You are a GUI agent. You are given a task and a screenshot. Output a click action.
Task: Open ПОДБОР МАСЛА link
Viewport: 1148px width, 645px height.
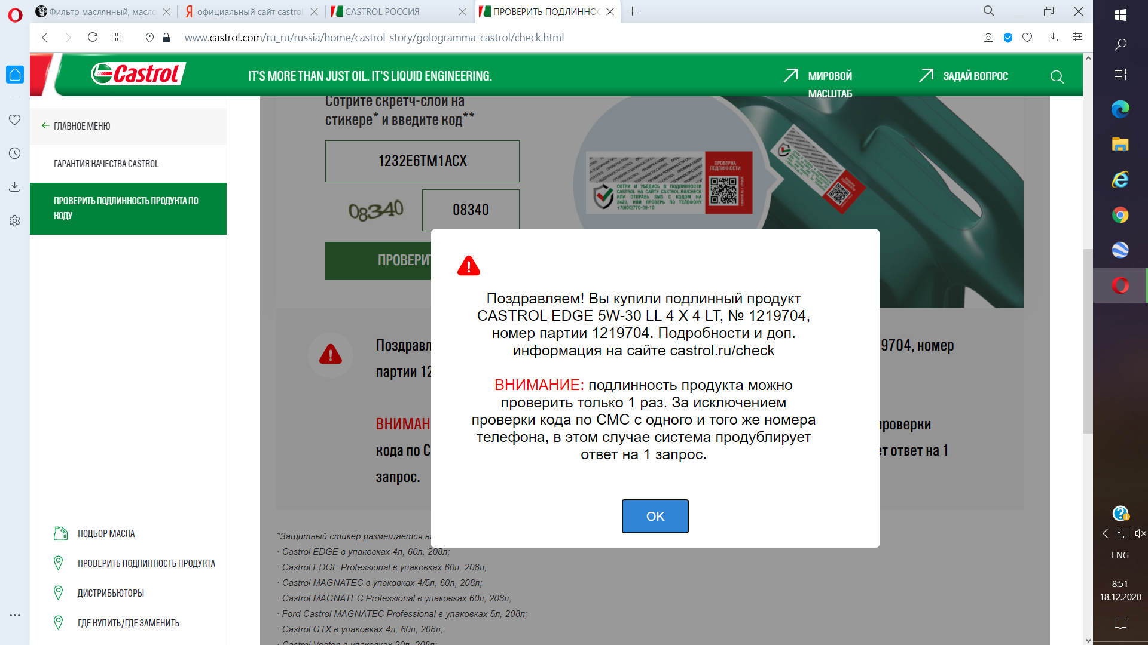tap(95, 533)
